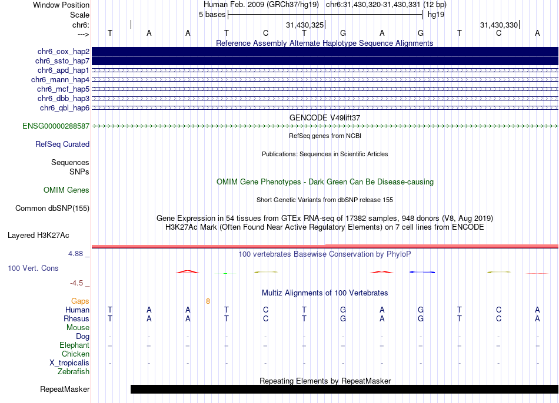
Task: Click the ENSG00000288587 green intron arrow line
Action: pyautogui.click(x=325, y=126)
